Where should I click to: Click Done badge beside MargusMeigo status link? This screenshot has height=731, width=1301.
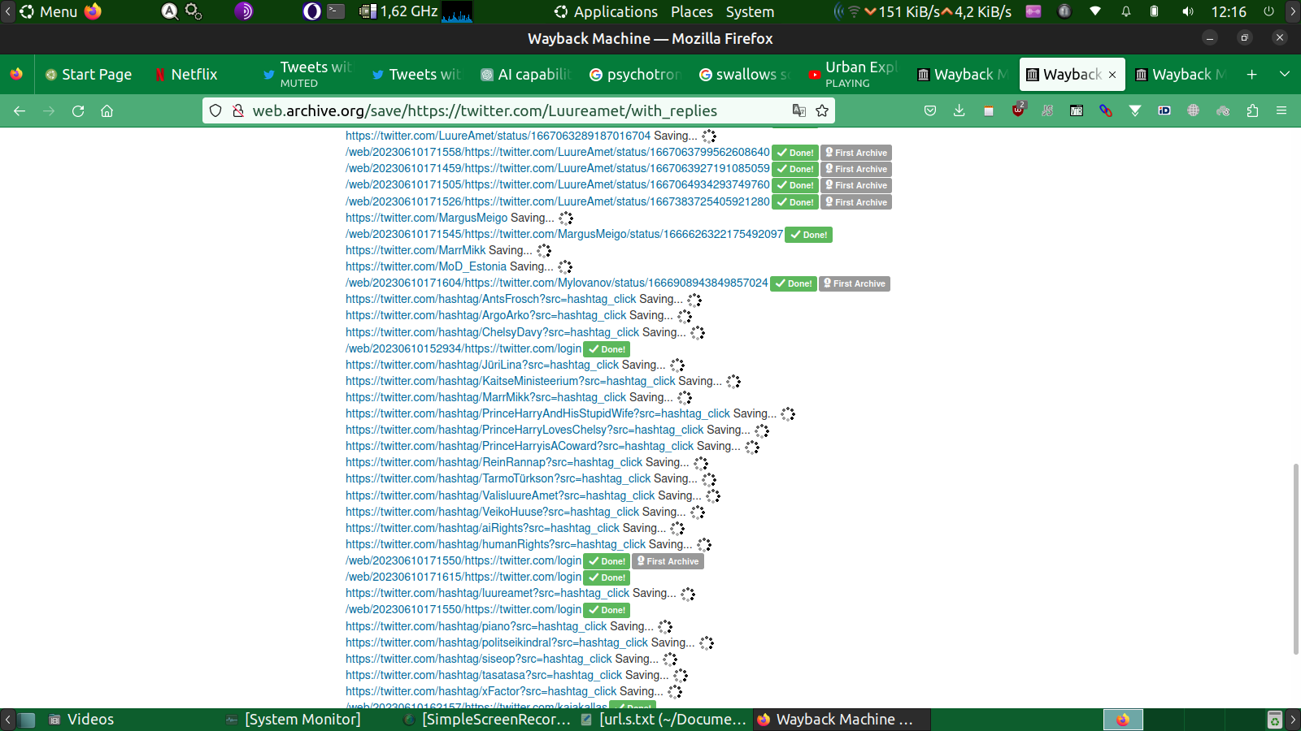[808, 235]
